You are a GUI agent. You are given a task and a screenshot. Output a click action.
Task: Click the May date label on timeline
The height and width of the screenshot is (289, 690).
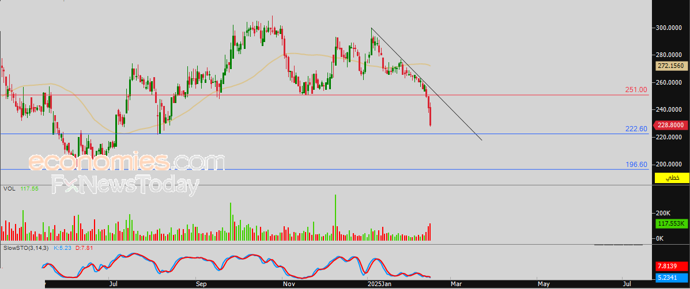[543, 284]
